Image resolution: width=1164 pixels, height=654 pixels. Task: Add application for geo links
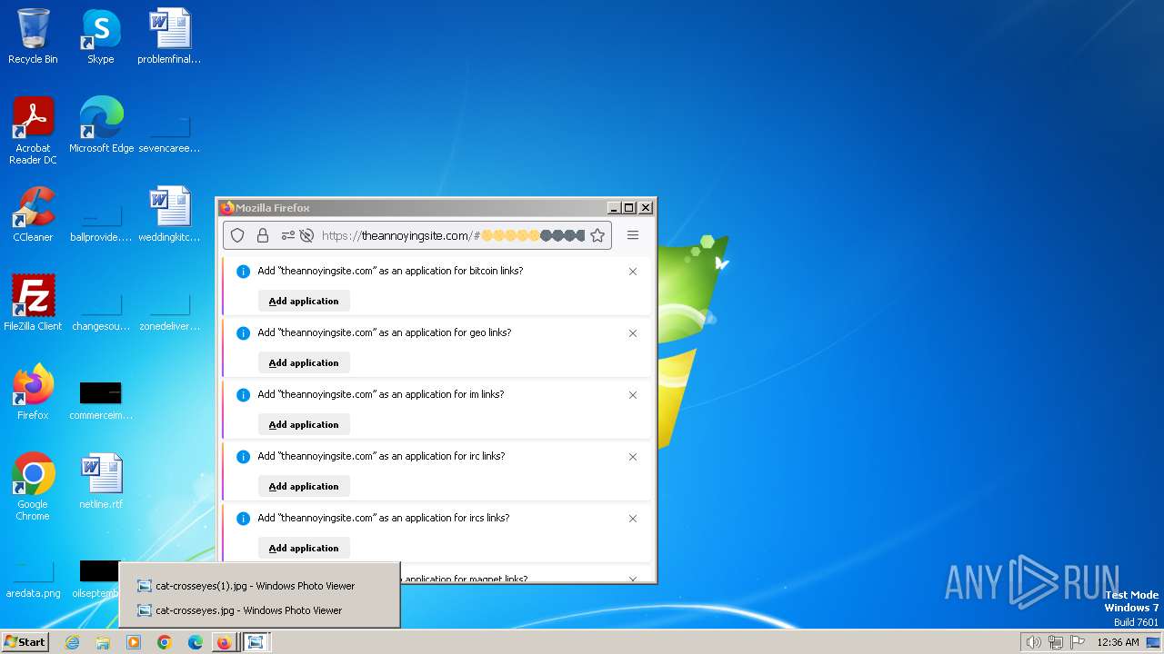(304, 362)
